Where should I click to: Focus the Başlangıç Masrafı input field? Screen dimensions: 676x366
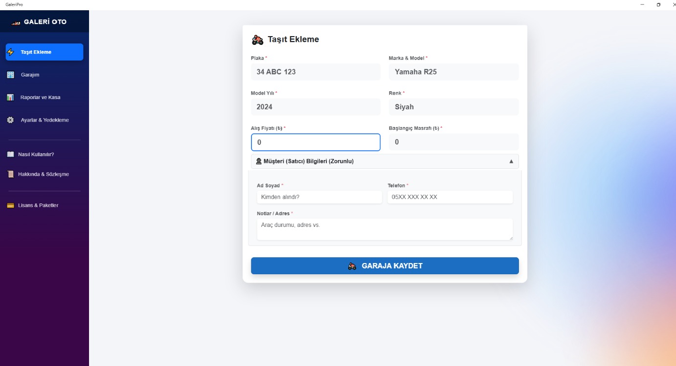click(x=454, y=142)
